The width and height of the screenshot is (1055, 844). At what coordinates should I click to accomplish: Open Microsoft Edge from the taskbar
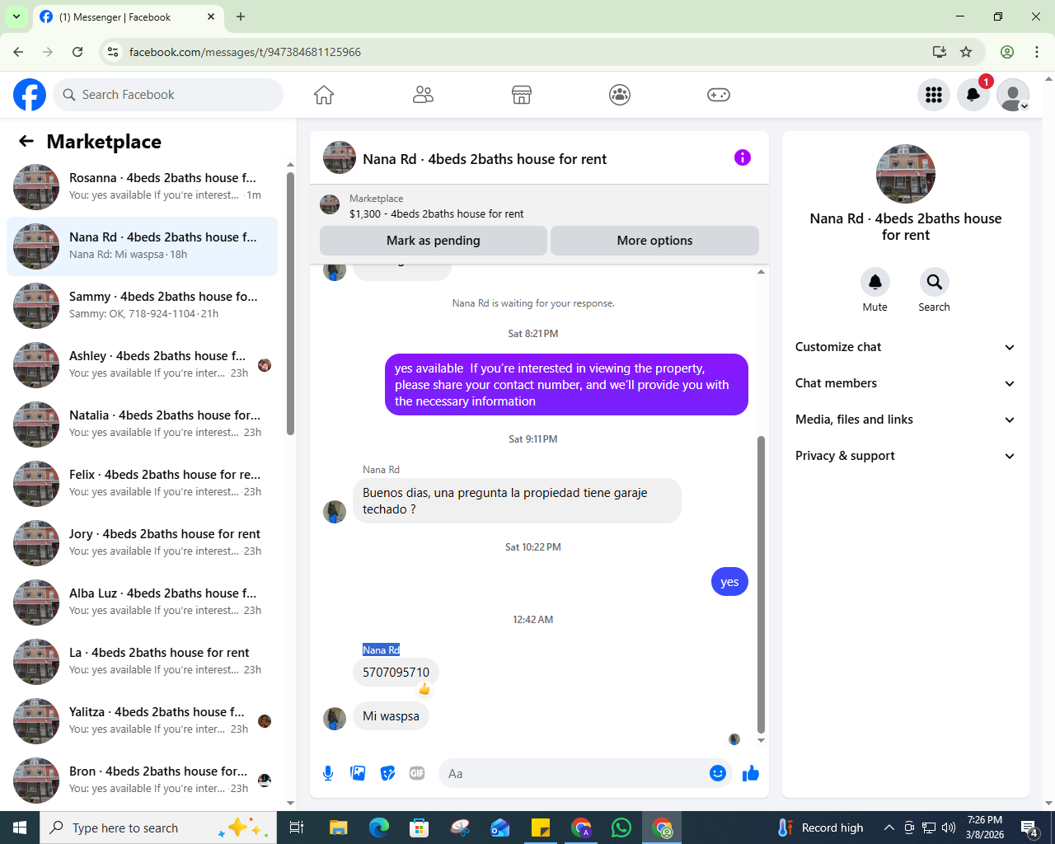point(378,828)
